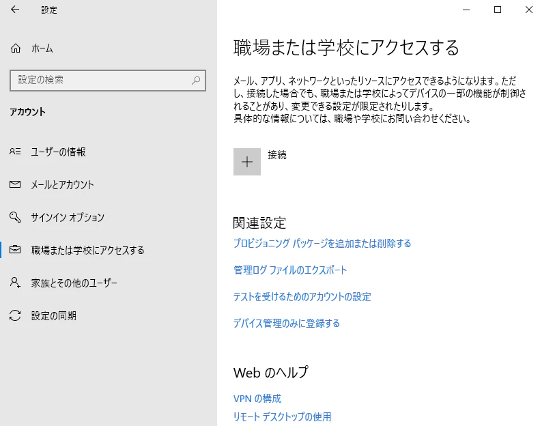Click the ユーザーの情報 person icon
Viewport: 540px width, 426px height.
pyautogui.click(x=15, y=152)
